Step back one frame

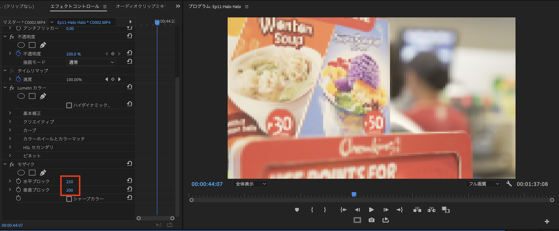pyautogui.click(x=357, y=210)
